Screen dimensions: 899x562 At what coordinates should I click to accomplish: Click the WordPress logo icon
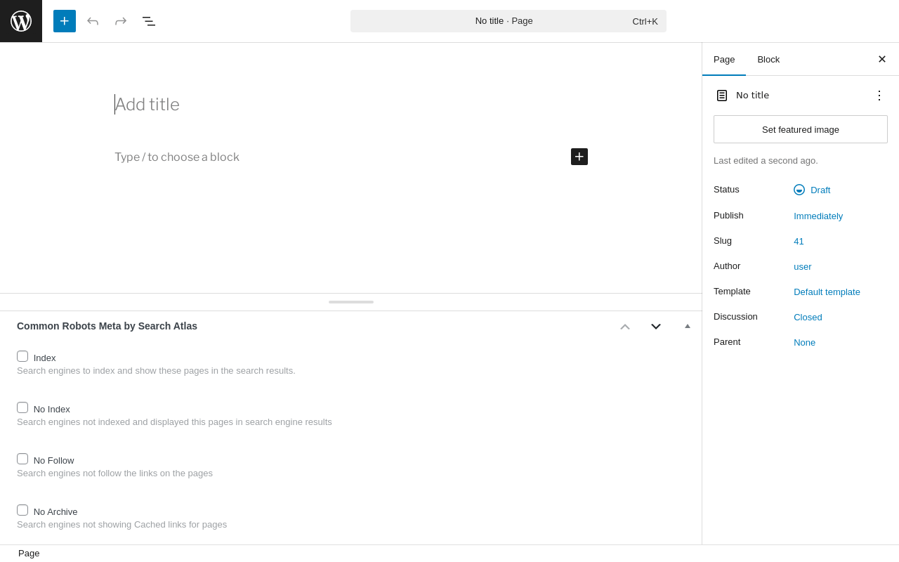click(21, 21)
